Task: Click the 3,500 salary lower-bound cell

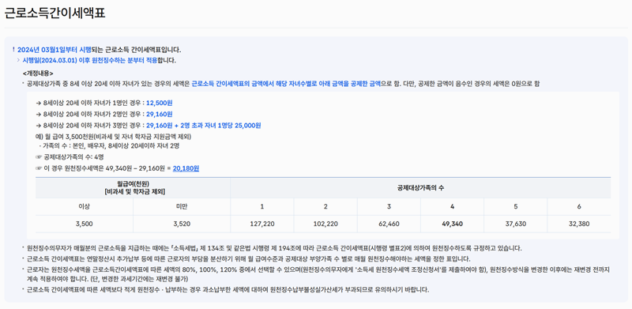Action: click(85, 224)
